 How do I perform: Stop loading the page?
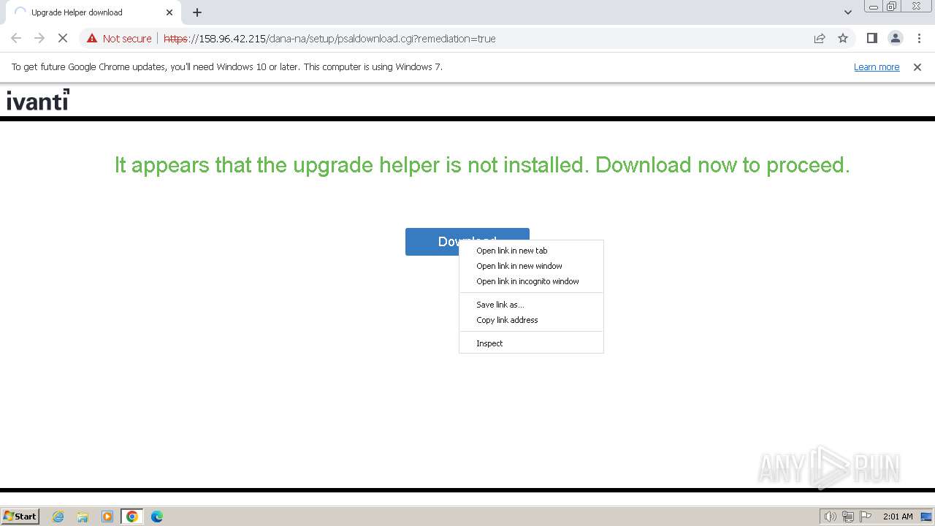[x=63, y=38]
